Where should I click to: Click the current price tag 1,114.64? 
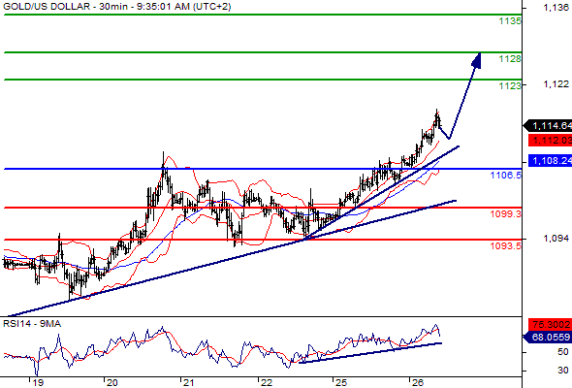click(x=548, y=126)
